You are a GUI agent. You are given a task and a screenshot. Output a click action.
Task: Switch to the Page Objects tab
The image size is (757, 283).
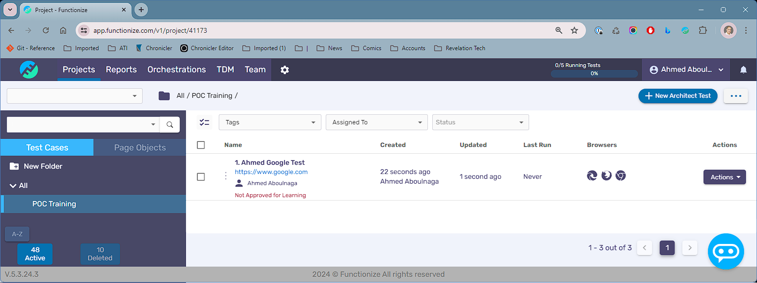(140, 148)
